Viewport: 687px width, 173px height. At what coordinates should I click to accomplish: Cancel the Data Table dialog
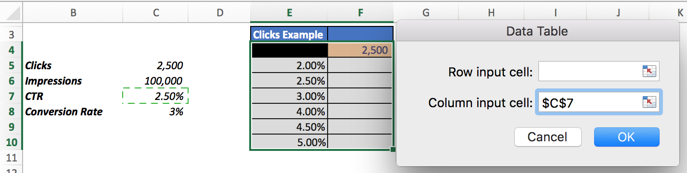click(x=547, y=137)
